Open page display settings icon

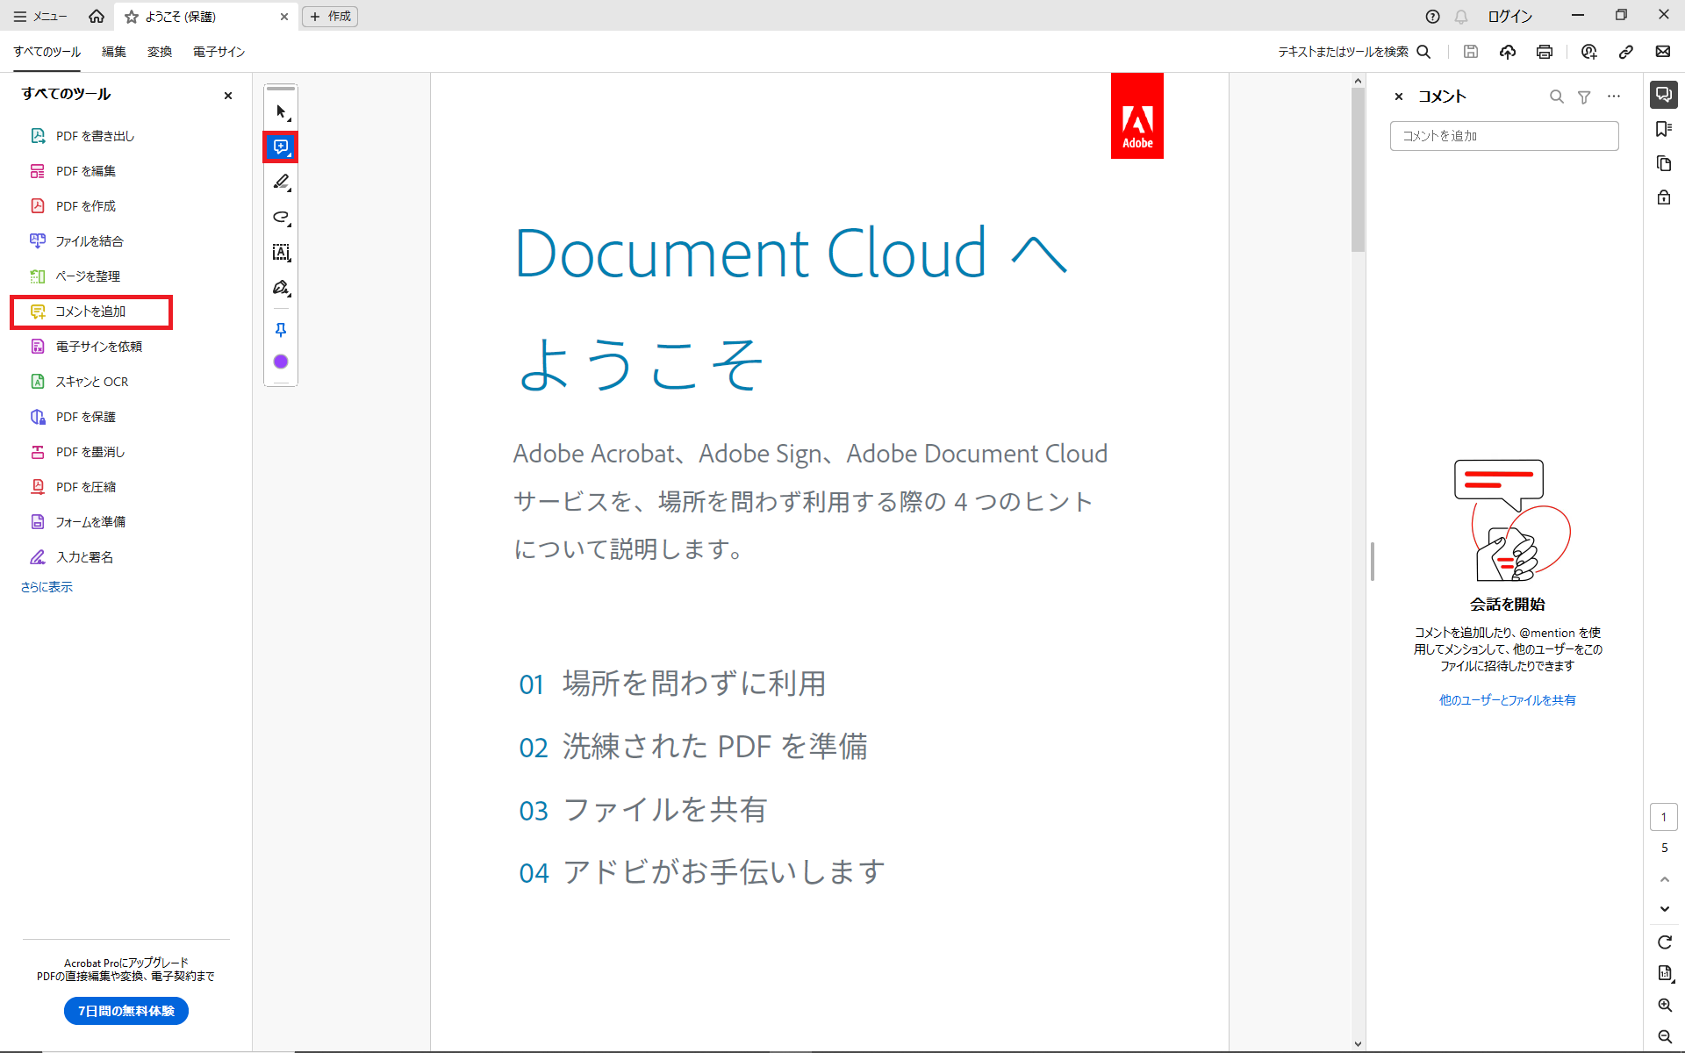tap(1665, 973)
